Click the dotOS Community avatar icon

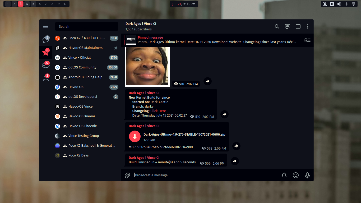pyautogui.click(x=57, y=67)
